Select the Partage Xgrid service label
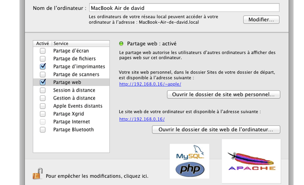The image size is (304, 185). [68, 114]
